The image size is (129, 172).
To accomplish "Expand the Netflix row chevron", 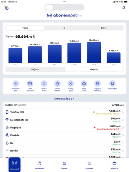I will [x=123, y=151].
